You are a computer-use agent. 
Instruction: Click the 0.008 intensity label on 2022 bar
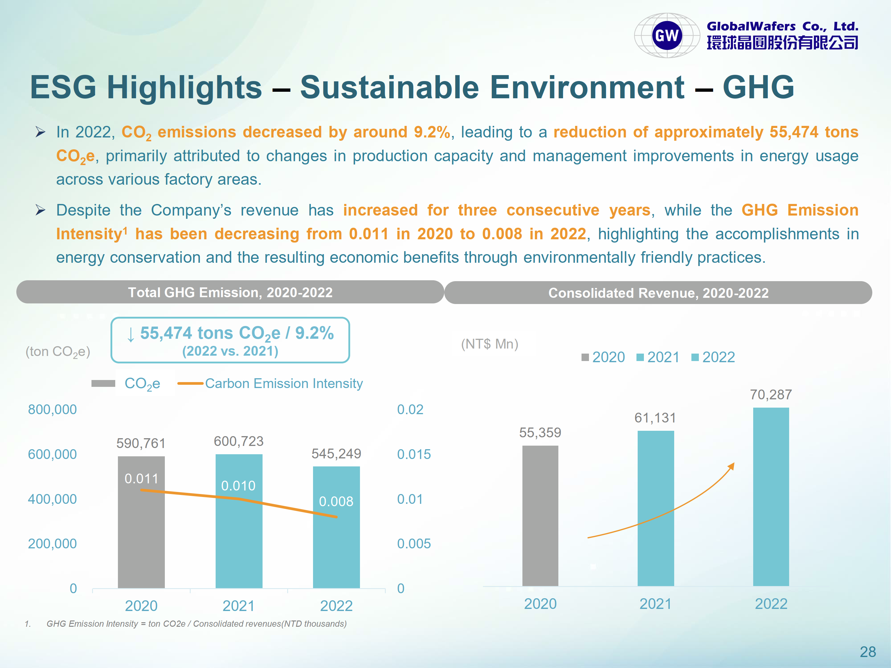point(336,501)
